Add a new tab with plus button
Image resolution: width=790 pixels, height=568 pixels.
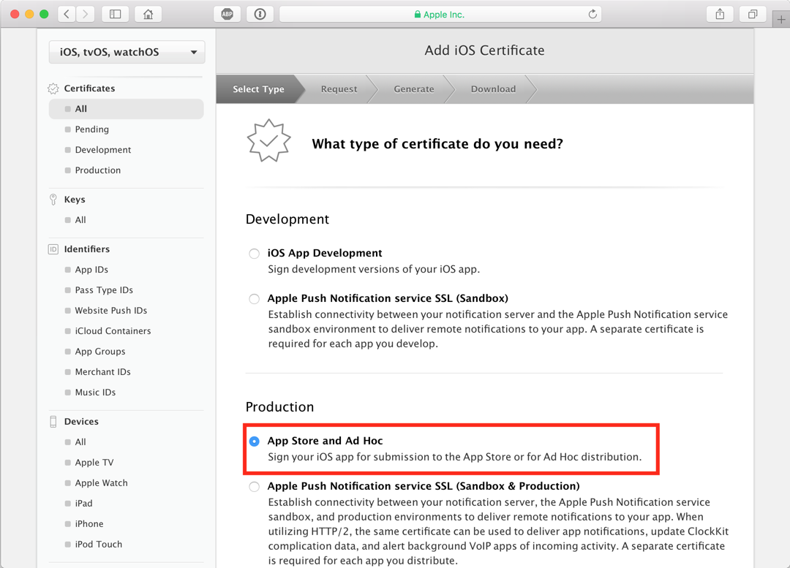click(781, 20)
